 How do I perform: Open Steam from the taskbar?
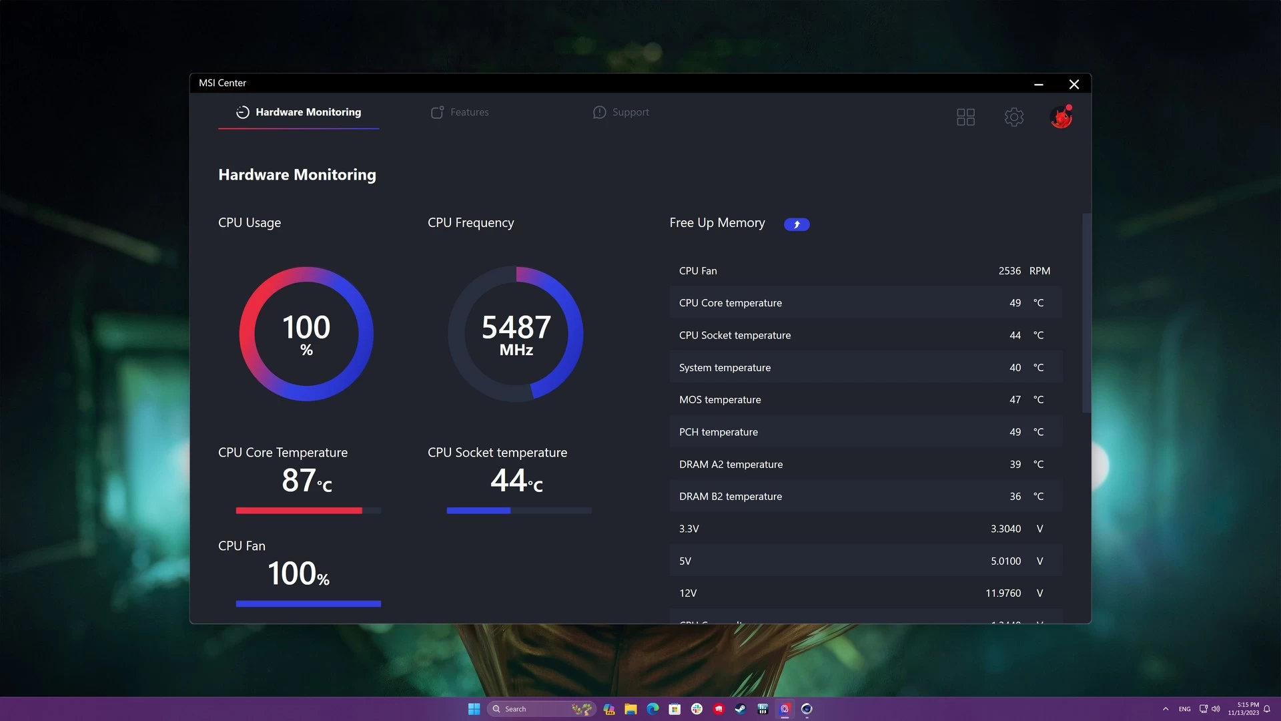click(741, 709)
